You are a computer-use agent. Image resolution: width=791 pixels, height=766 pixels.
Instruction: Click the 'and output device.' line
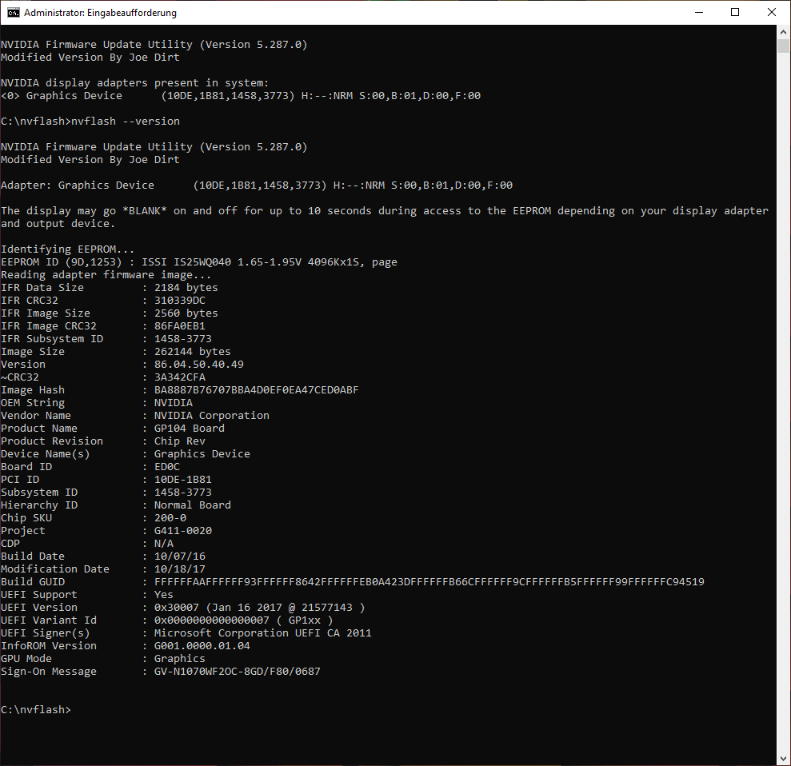[x=58, y=223]
